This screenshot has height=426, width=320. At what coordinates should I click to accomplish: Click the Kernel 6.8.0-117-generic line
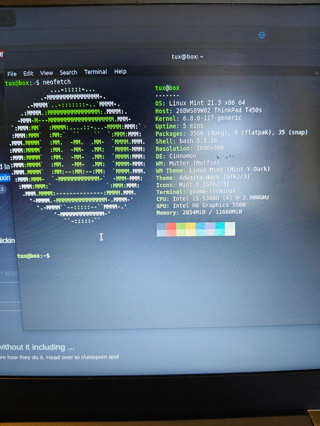tap(198, 118)
